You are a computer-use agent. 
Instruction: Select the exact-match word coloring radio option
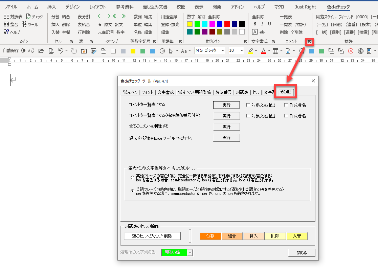point(132,178)
